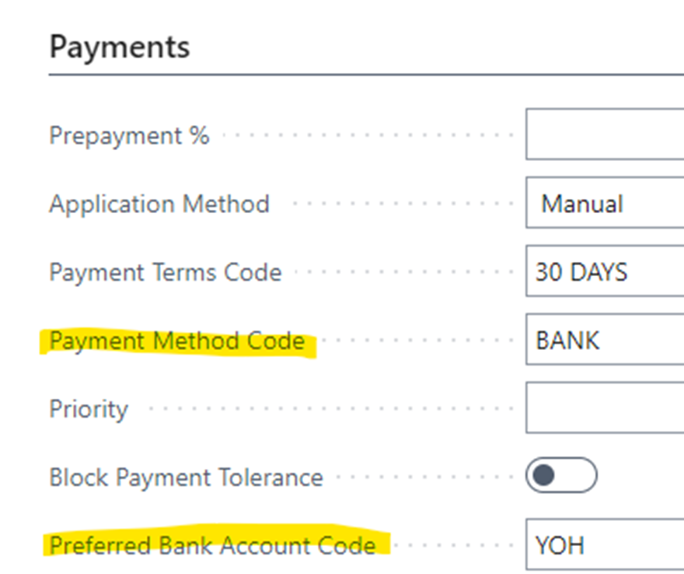Click the dotted leader beside Prepayment %
This screenshot has height=574, width=684.
365,135
